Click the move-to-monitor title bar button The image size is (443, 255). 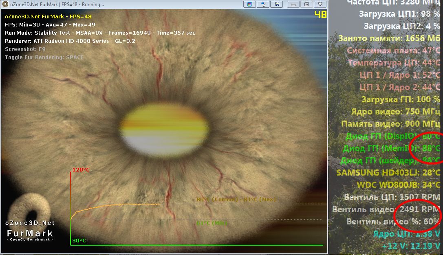coord(263,4)
